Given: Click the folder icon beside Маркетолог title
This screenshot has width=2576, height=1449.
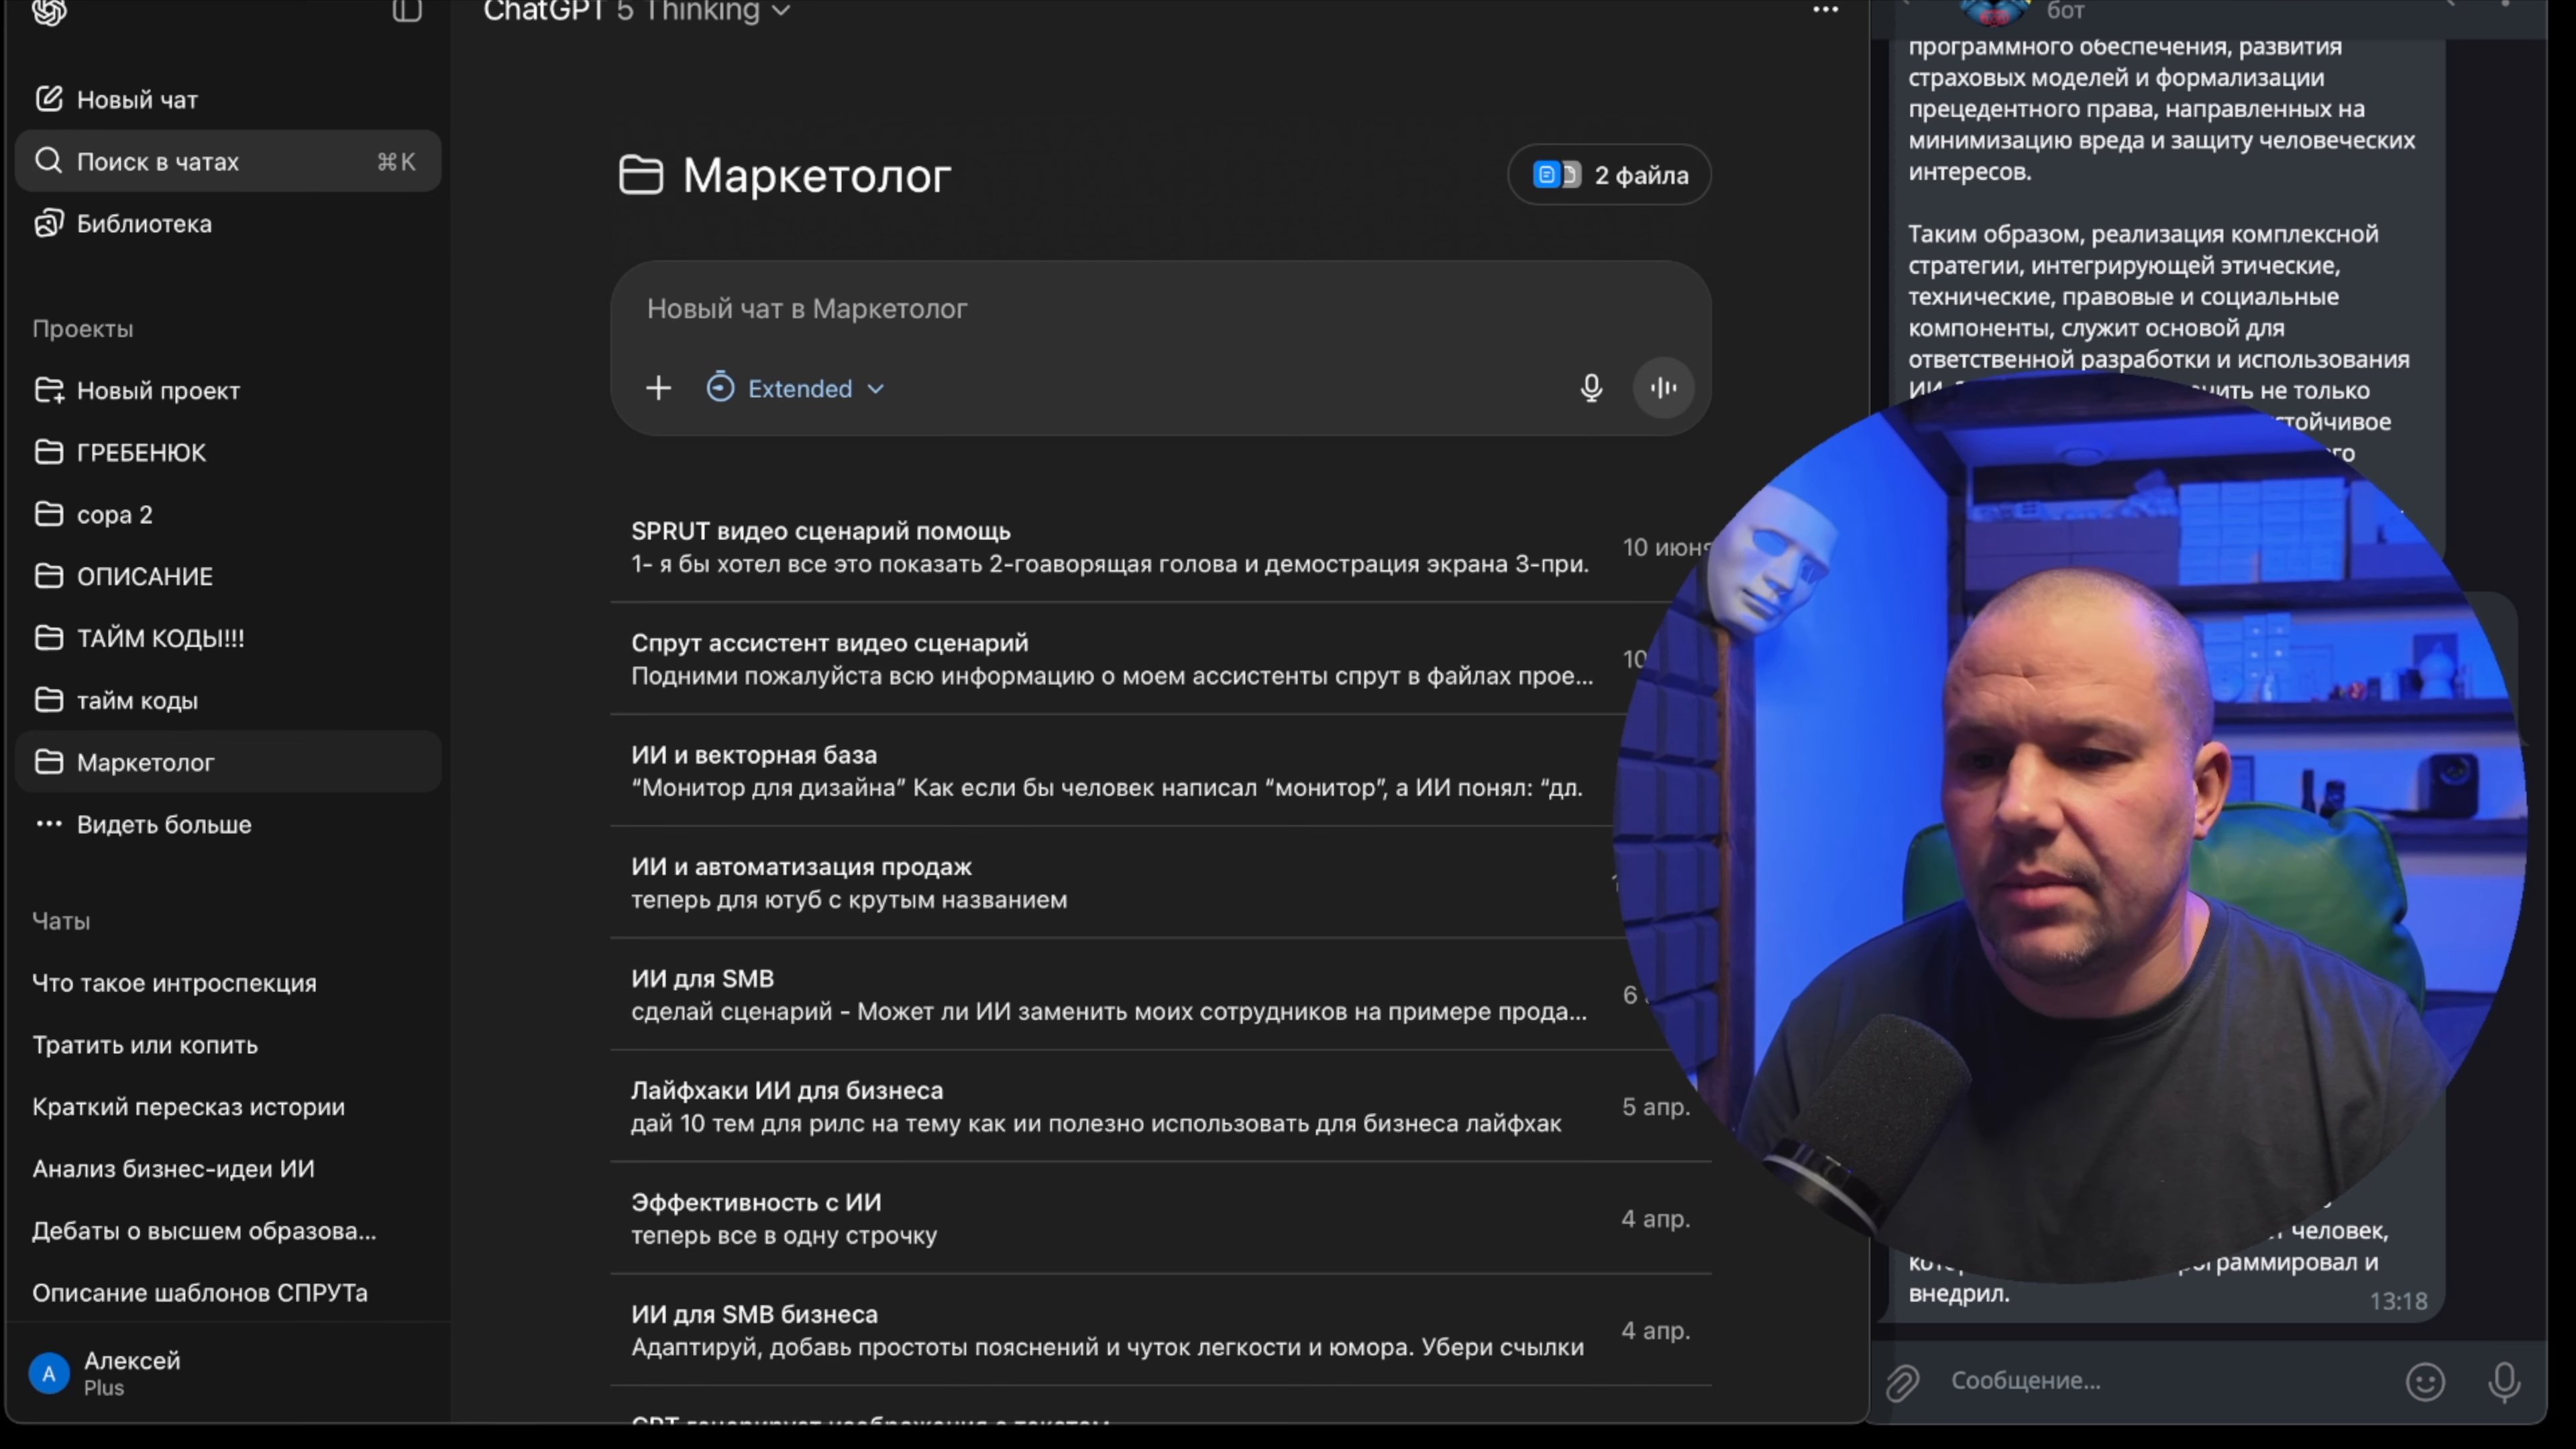Looking at the screenshot, I should 641,175.
